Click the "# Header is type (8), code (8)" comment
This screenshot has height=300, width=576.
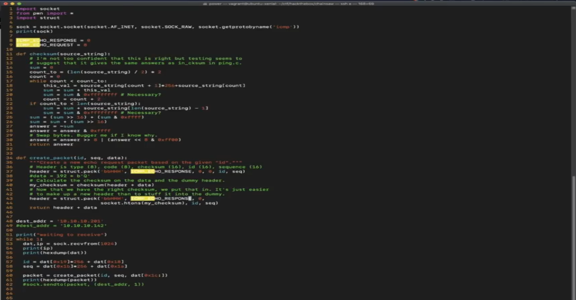tap(146, 167)
